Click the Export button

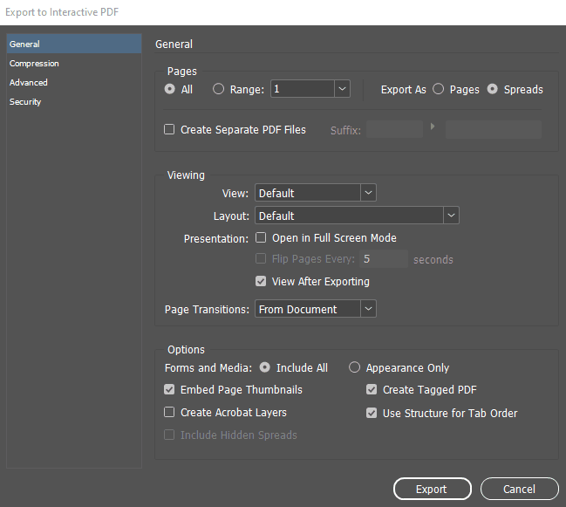pos(432,489)
